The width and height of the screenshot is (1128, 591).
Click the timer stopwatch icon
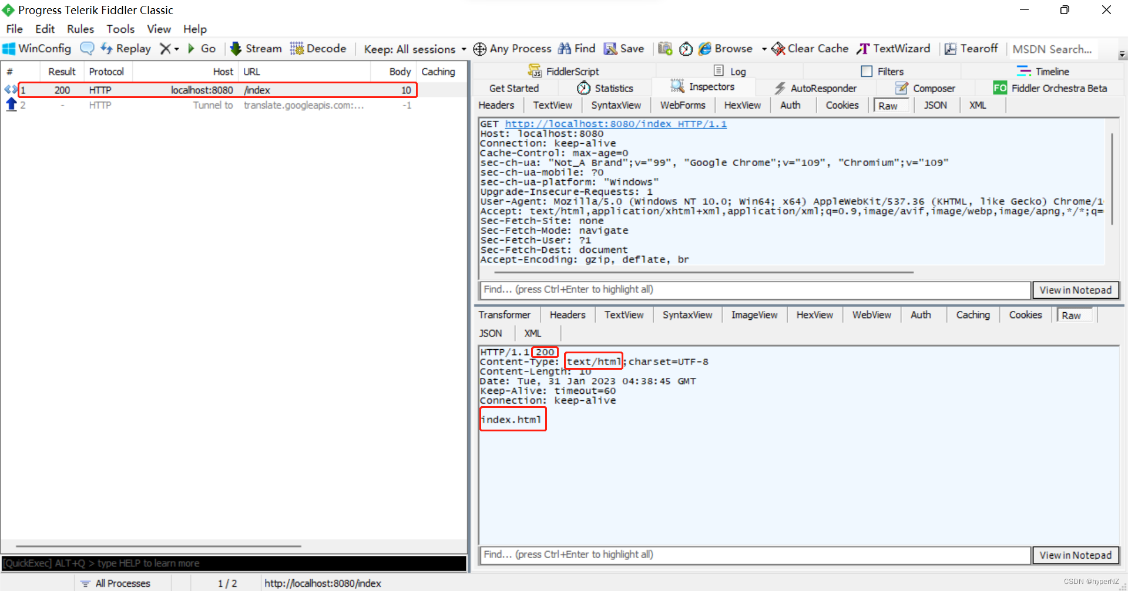click(x=686, y=49)
